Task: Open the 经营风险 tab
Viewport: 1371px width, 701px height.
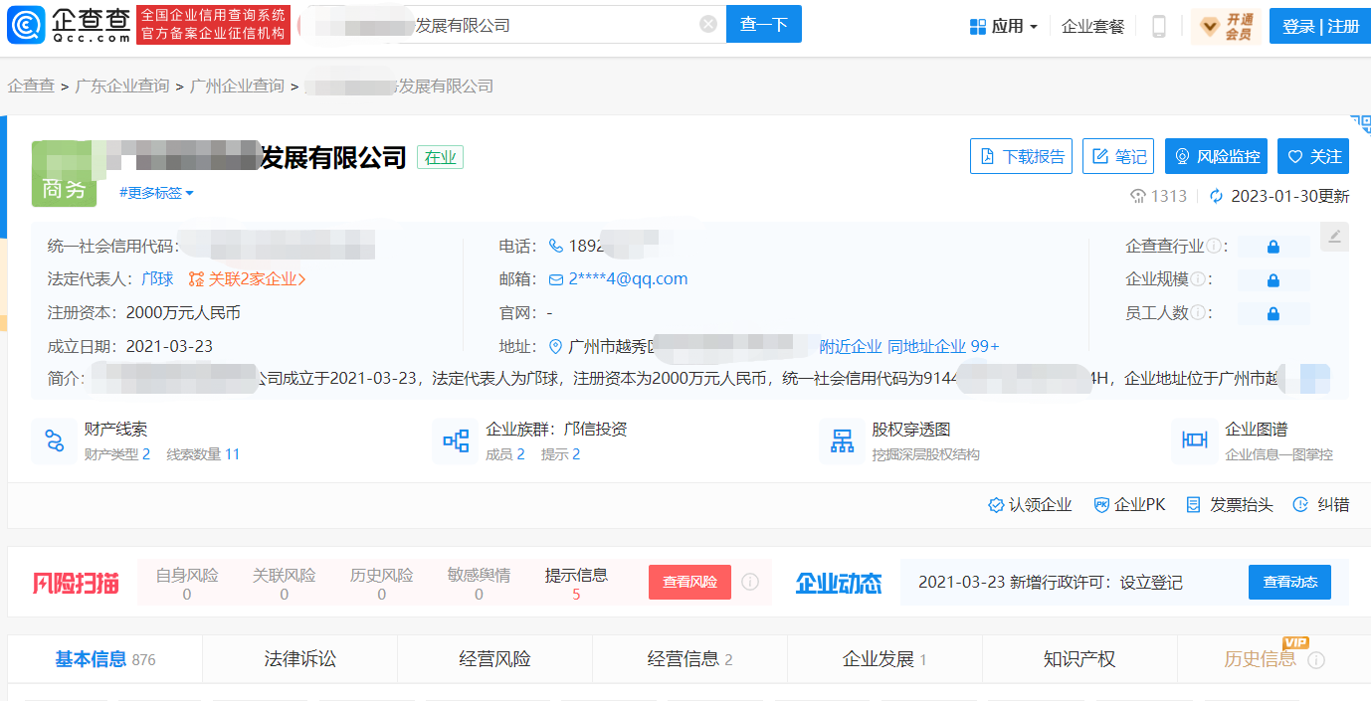Action: pyautogui.click(x=494, y=659)
